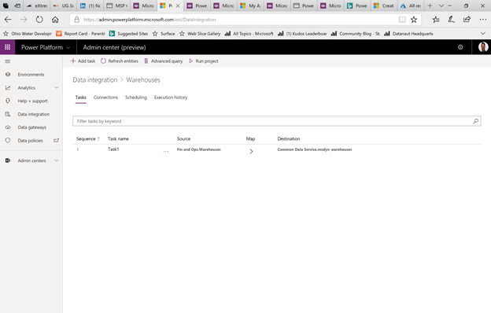Viewport: 491px width, 313px height.
Task: Click the Filter tasks by keyword field
Action: coord(277,121)
